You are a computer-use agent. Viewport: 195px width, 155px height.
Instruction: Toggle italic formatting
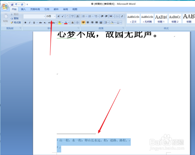(30, 23)
